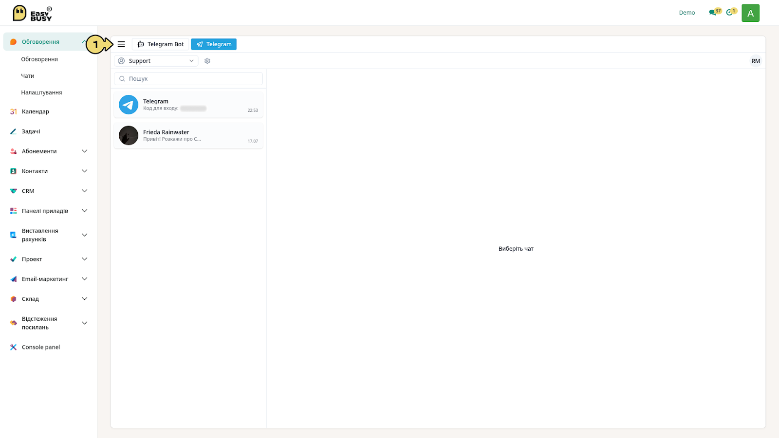This screenshot has height=438, width=779.
Task: Open the hamburger menu icon
Action: (121, 44)
